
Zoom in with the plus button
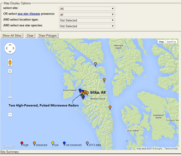coord(10,71)
